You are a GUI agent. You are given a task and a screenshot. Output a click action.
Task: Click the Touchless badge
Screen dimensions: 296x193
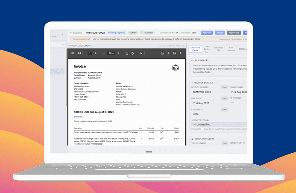147,33
